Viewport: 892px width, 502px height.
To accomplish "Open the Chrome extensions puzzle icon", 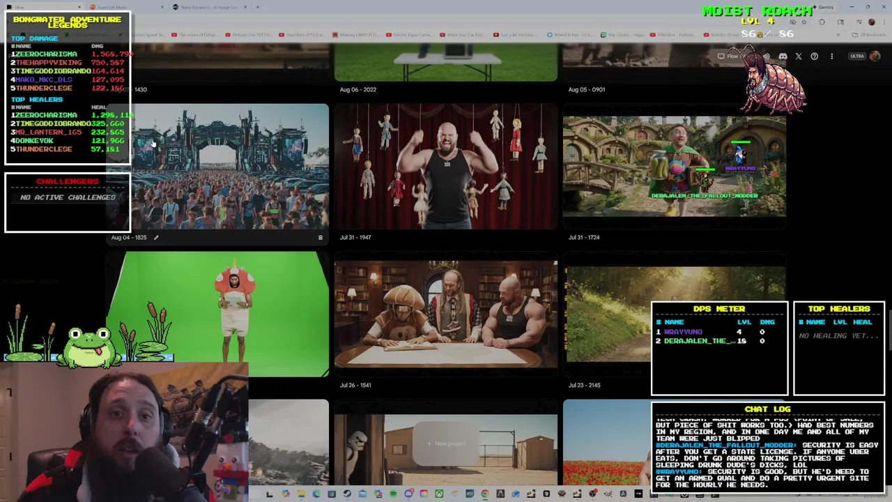I will click(822, 22).
